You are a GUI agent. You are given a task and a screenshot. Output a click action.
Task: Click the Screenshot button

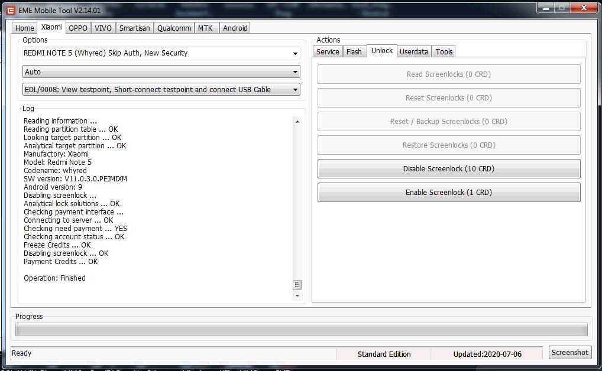(569, 353)
